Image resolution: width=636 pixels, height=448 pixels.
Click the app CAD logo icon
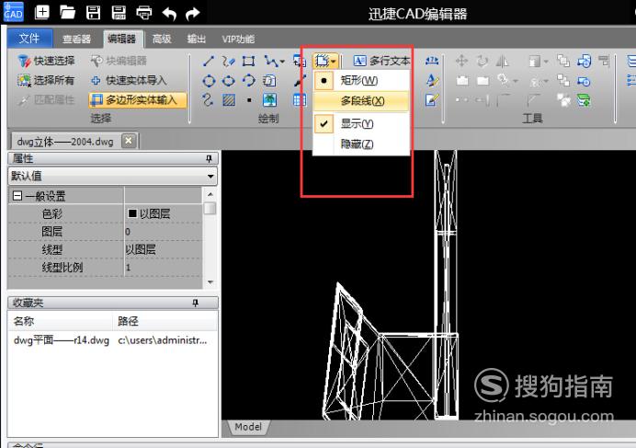[x=14, y=12]
